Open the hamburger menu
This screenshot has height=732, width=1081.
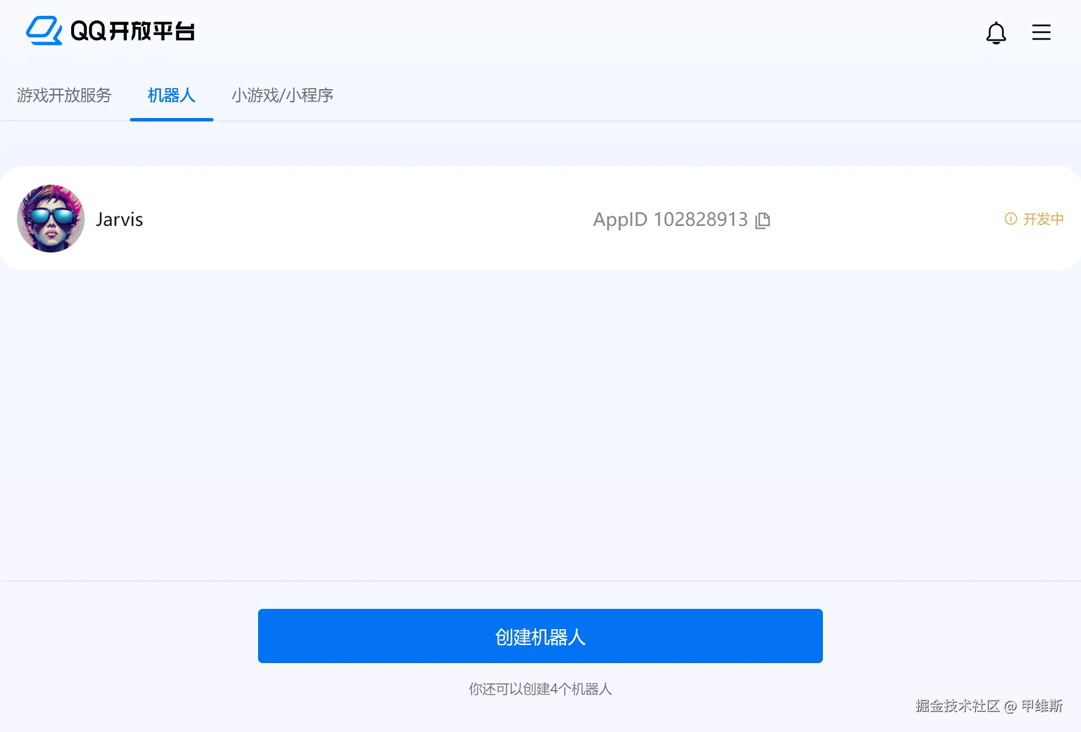1041,32
